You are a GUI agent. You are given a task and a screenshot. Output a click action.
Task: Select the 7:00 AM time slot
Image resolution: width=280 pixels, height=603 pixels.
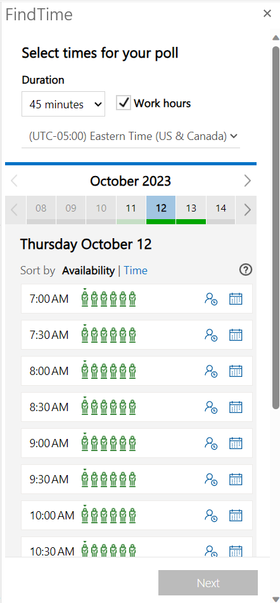[137, 299]
